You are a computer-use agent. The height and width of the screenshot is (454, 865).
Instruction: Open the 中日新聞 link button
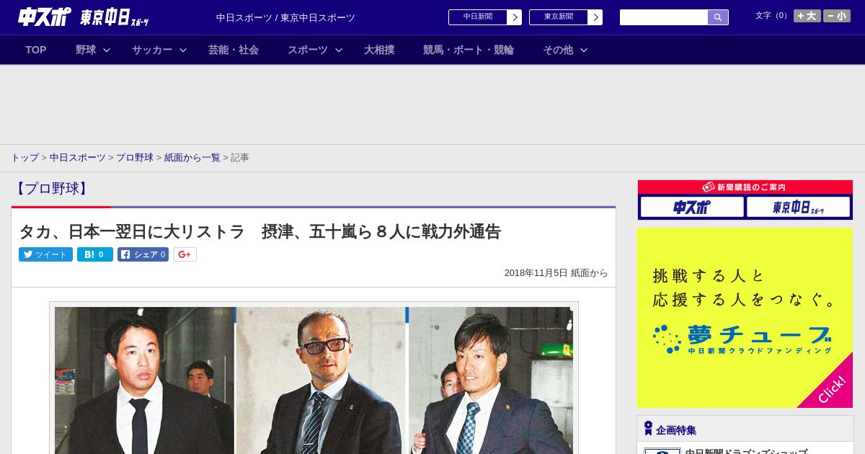[x=478, y=17]
